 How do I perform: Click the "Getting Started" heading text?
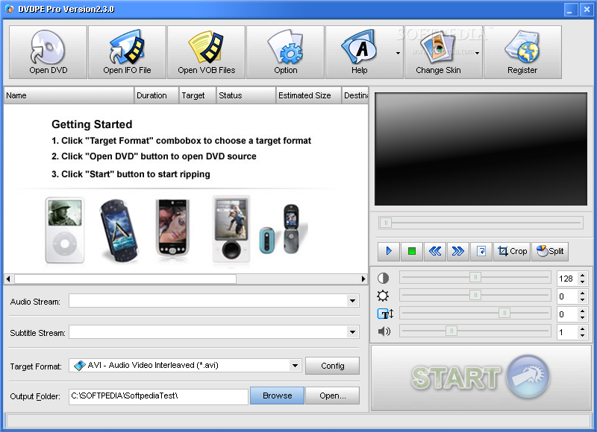92,124
